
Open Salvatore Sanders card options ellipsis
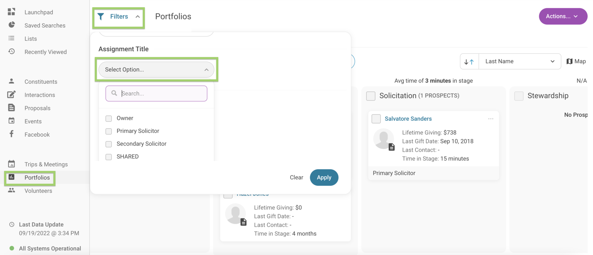coord(491,119)
